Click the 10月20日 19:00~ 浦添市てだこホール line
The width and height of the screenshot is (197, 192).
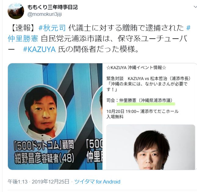[142, 111]
